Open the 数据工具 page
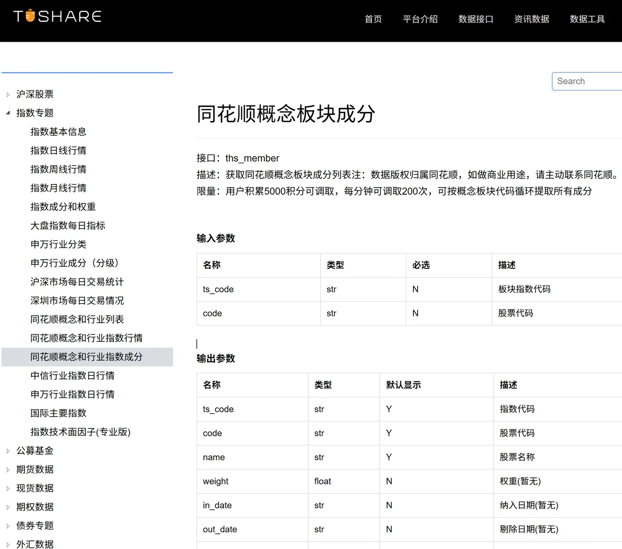Image resolution: width=622 pixels, height=549 pixels. [x=587, y=19]
